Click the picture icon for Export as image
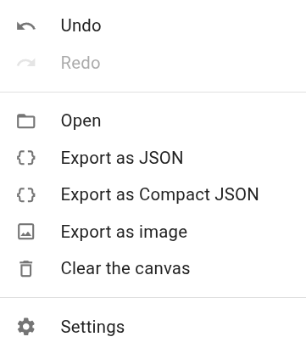The height and width of the screenshot is (348, 306). click(26, 232)
